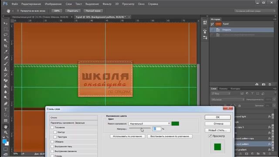Enable the Контур checkbox

coord(55,132)
